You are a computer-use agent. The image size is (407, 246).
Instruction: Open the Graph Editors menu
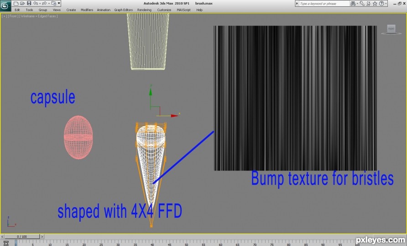pyautogui.click(x=123, y=10)
